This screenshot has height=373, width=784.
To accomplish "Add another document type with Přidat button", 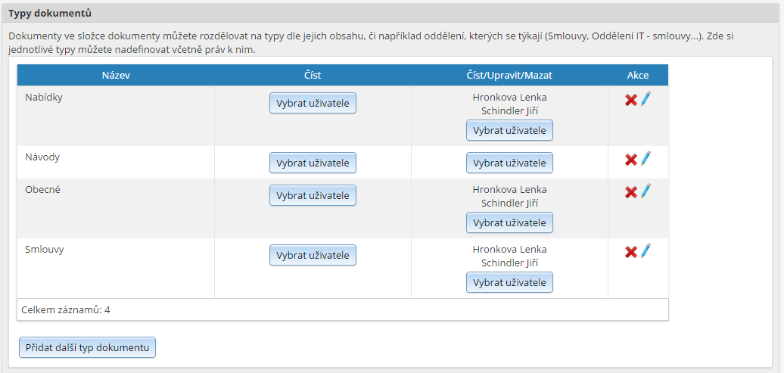I will click(88, 347).
